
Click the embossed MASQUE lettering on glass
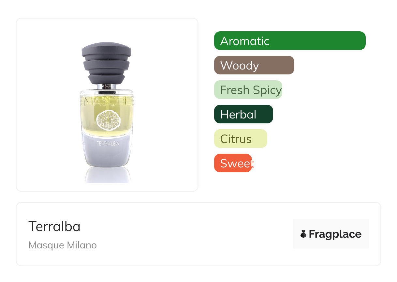pyautogui.click(x=107, y=100)
